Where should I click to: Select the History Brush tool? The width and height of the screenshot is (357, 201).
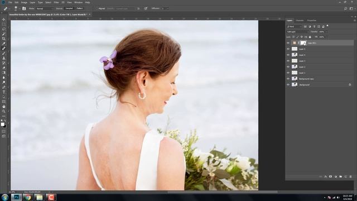(4, 63)
